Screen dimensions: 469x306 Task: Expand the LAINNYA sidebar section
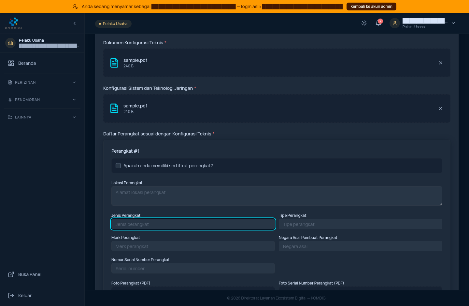pos(42,117)
